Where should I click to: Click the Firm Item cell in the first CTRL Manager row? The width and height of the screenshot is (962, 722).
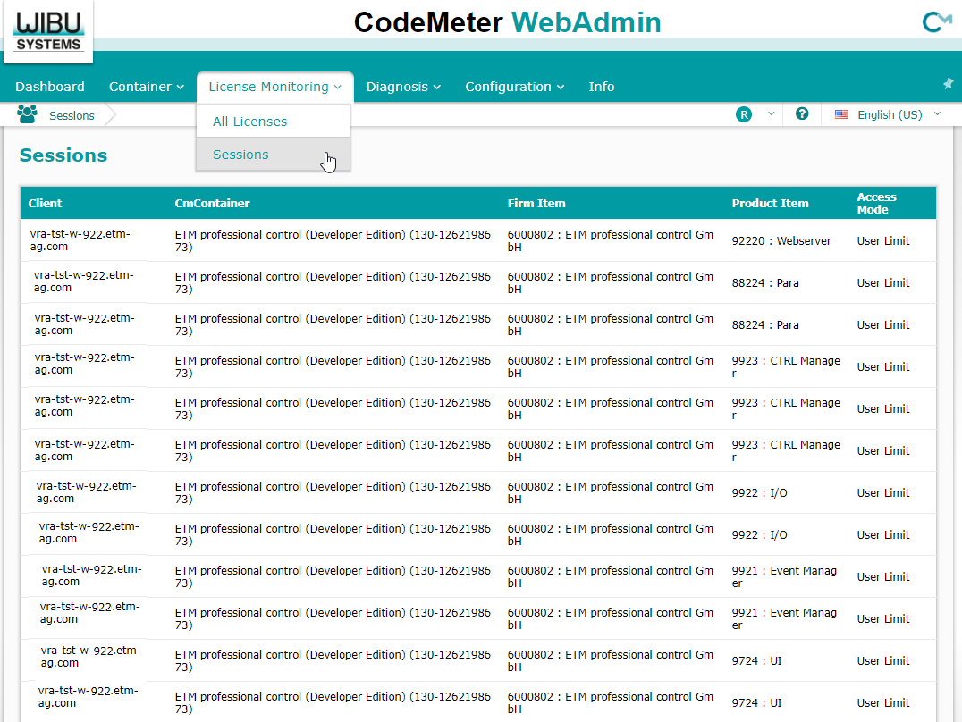(x=611, y=367)
